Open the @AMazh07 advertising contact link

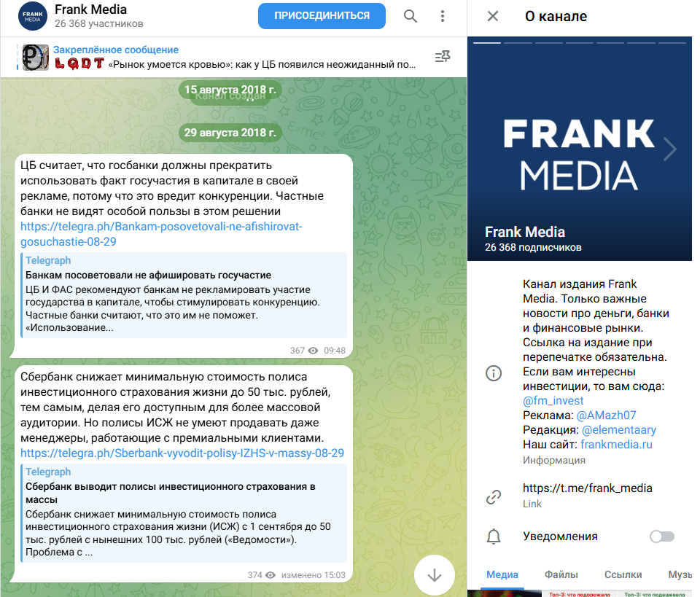pos(606,415)
